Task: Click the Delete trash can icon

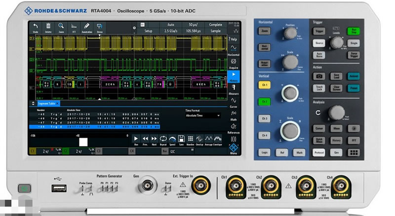Action: point(48,27)
